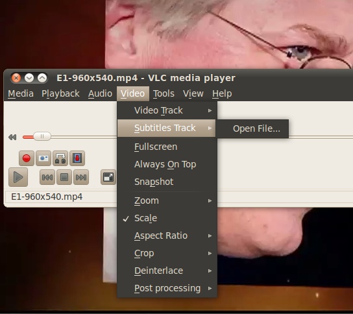Image resolution: width=353 pixels, height=314 pixels.
Task: Click the slower rewind arrows icon
Action: (12, 137)
